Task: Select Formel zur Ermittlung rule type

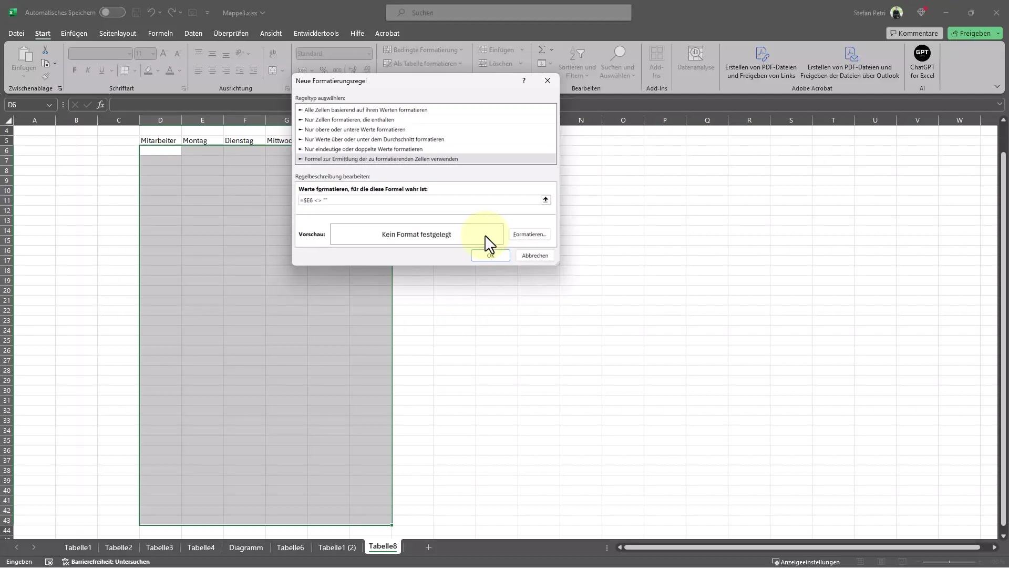Action: [426, 159]
